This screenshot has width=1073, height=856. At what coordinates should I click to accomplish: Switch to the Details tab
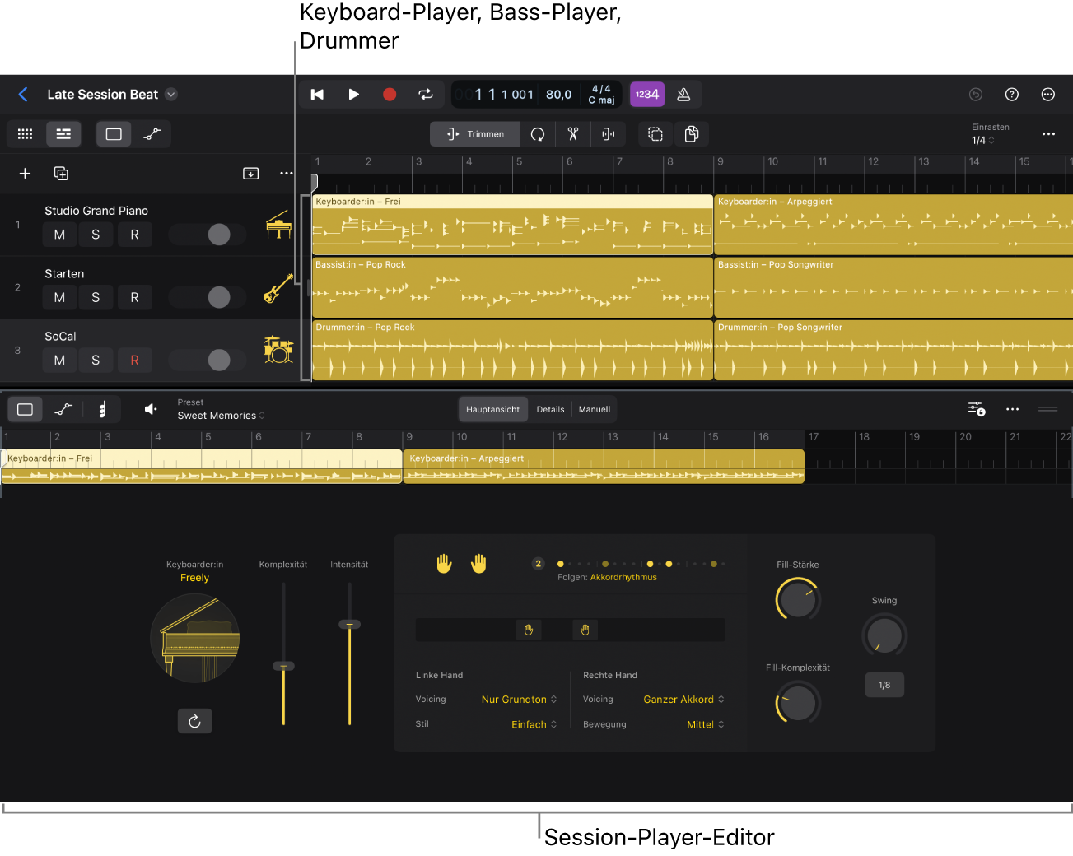(x=550, y=409)
